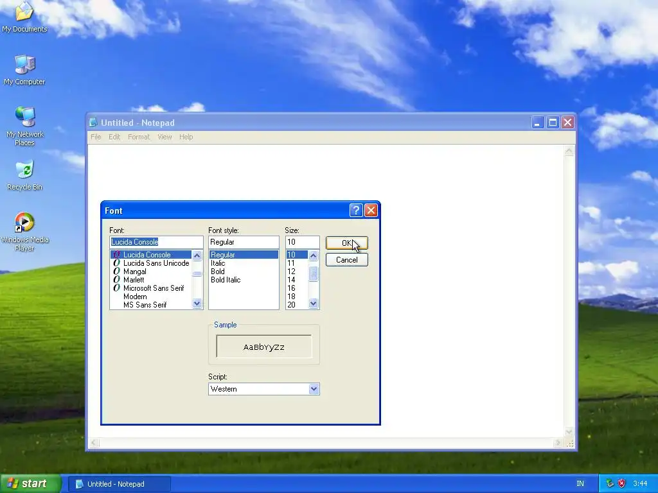Viewport: 658px width, 493px height.
Task: Select Lucida Sans Unicode font
Action: 150,263
